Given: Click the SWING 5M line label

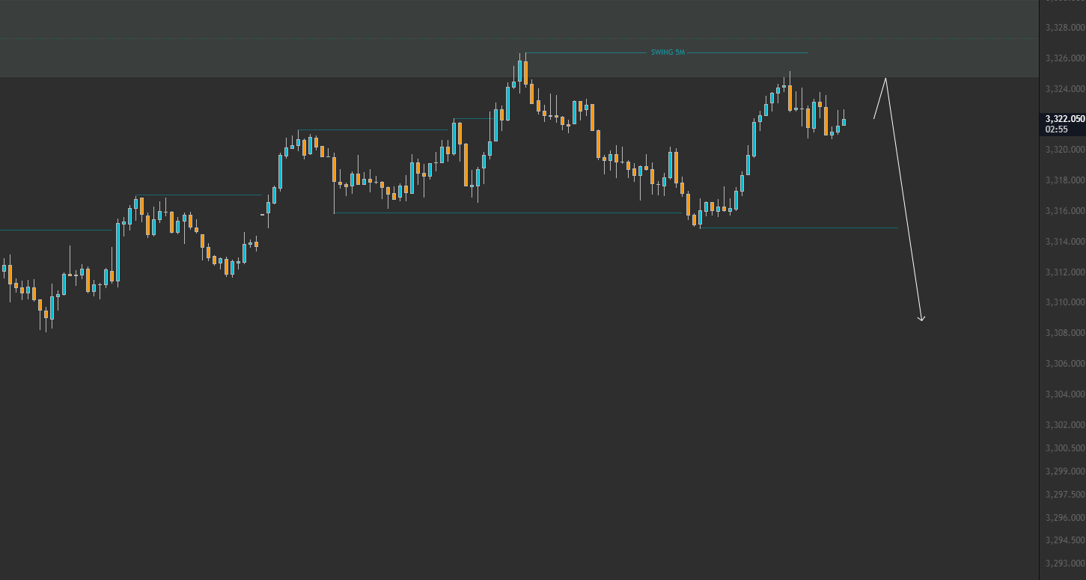Looking at the screenshot, I should [x=668, y=53].
